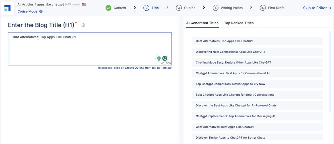
Task: Click the arrow after Context step
Action: pos(135,8)
